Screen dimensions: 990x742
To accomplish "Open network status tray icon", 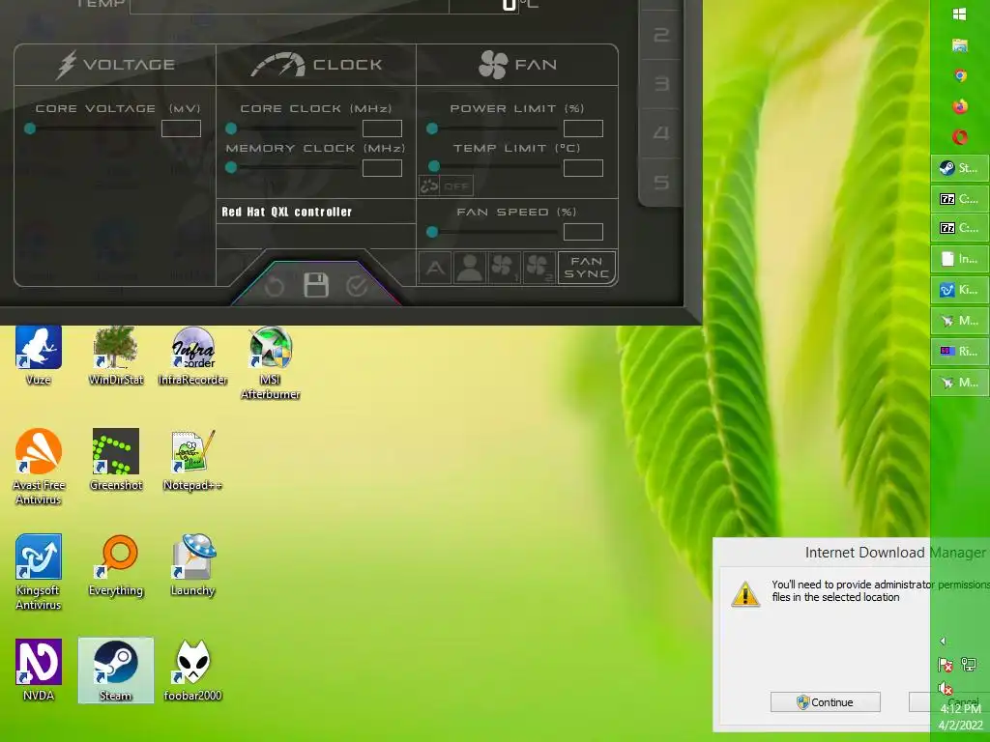I will tap(969, 665).
